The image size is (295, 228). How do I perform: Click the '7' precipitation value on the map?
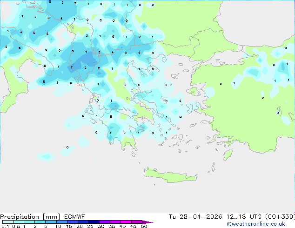[72, 67]
